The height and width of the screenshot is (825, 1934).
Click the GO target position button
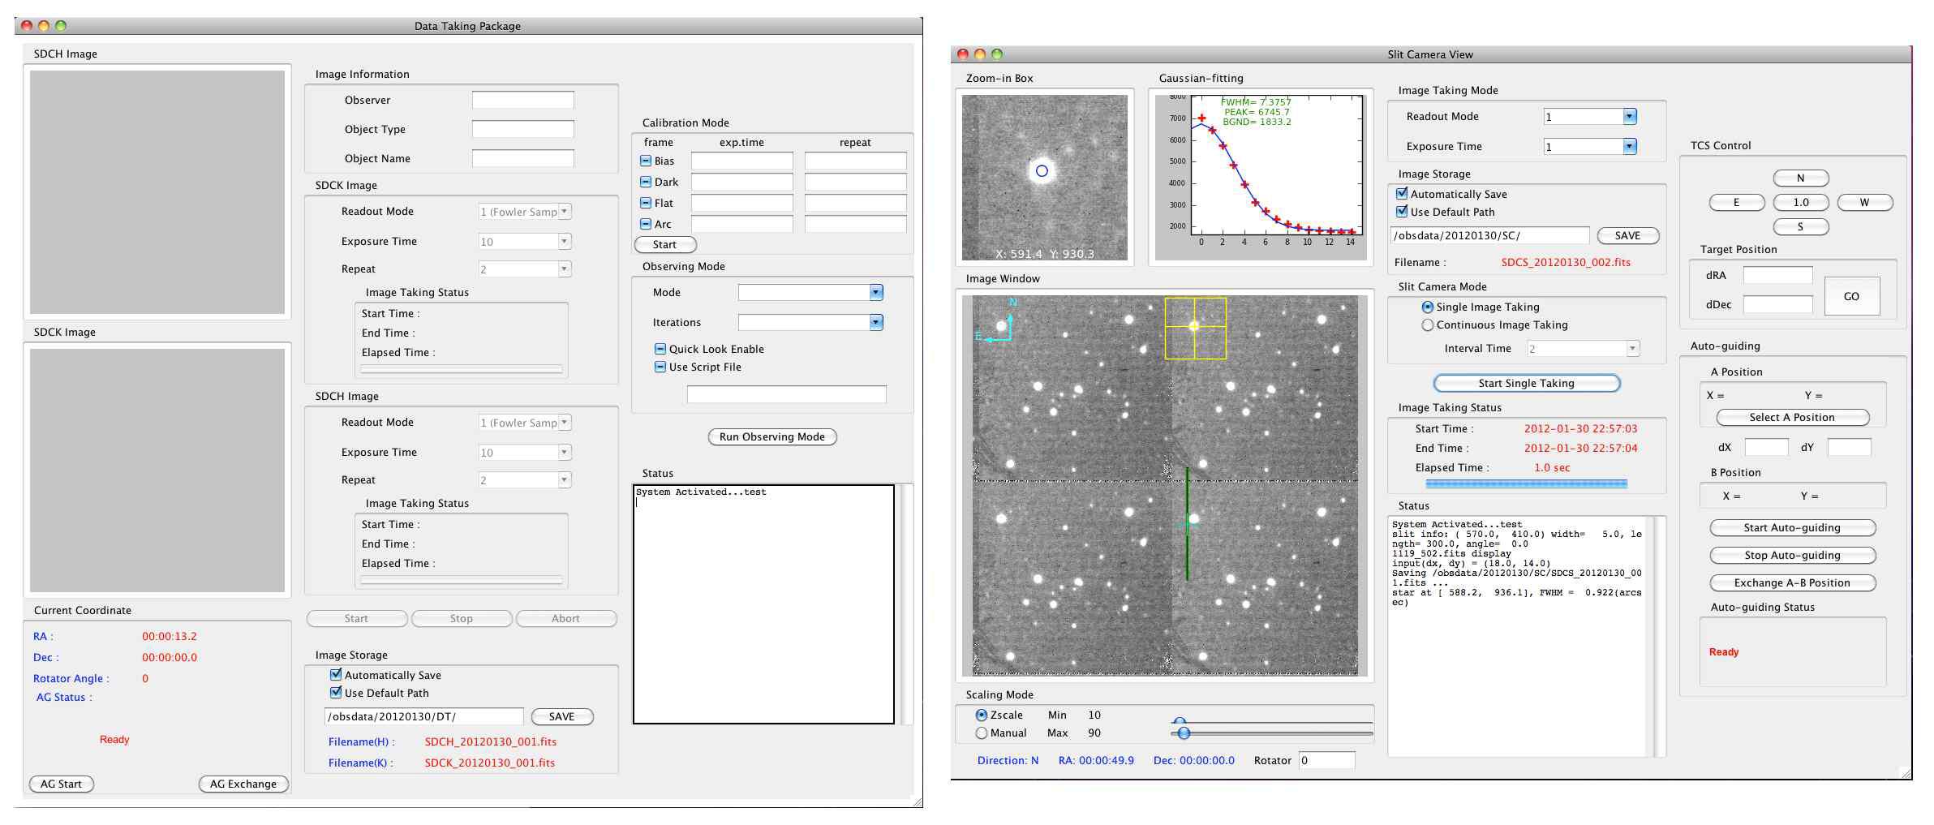point(1852,296)
